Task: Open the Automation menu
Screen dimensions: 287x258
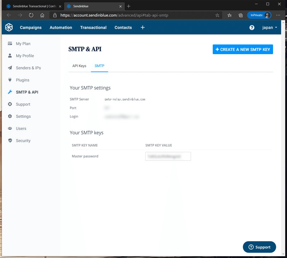Action: pos(61,28)
